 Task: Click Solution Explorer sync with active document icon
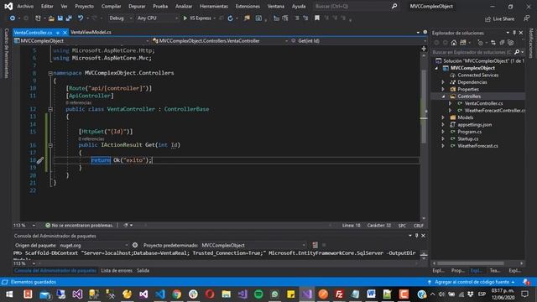[x=493, y=43]
